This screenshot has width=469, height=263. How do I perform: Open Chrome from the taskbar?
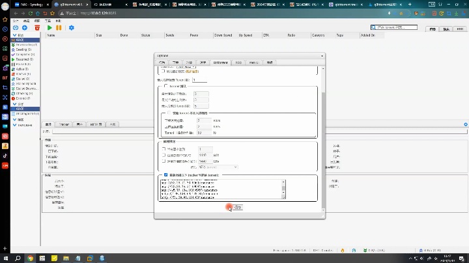[x=30, y=258]
